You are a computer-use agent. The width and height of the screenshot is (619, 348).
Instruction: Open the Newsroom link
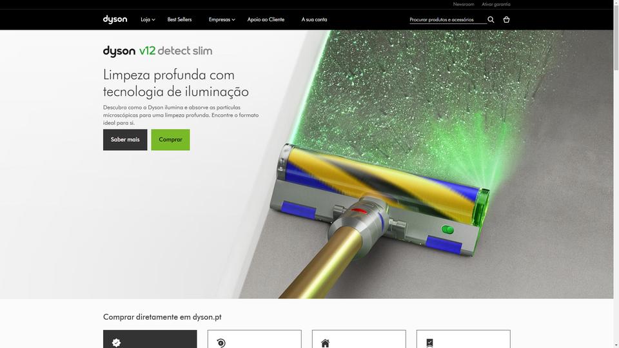[464, 5]
